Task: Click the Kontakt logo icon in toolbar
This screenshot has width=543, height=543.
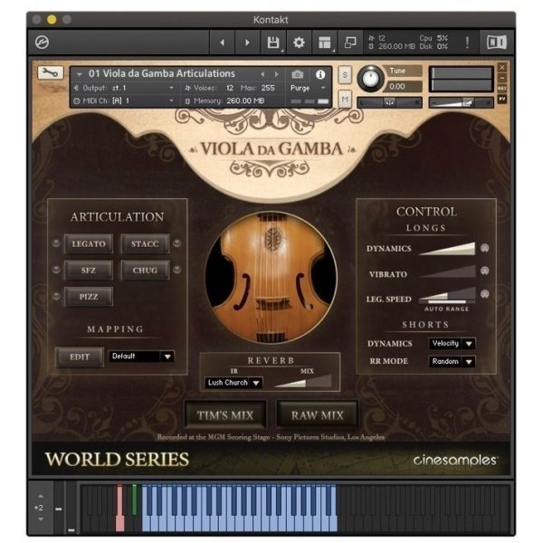Action: (x=42, y=43)
